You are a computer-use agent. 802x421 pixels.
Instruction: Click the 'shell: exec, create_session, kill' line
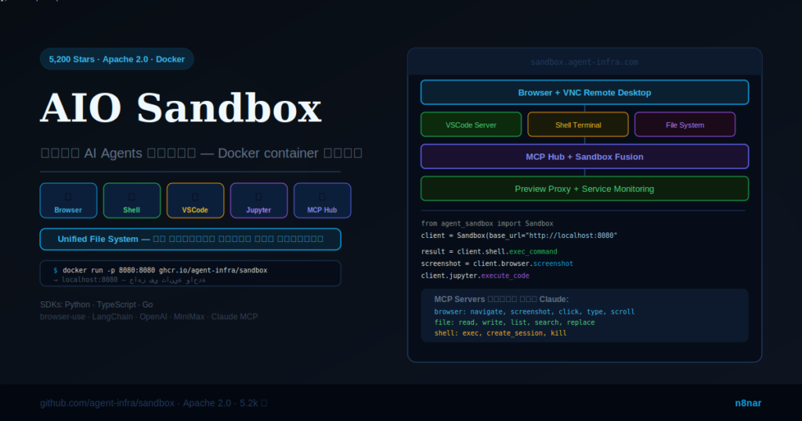point(500,333)
